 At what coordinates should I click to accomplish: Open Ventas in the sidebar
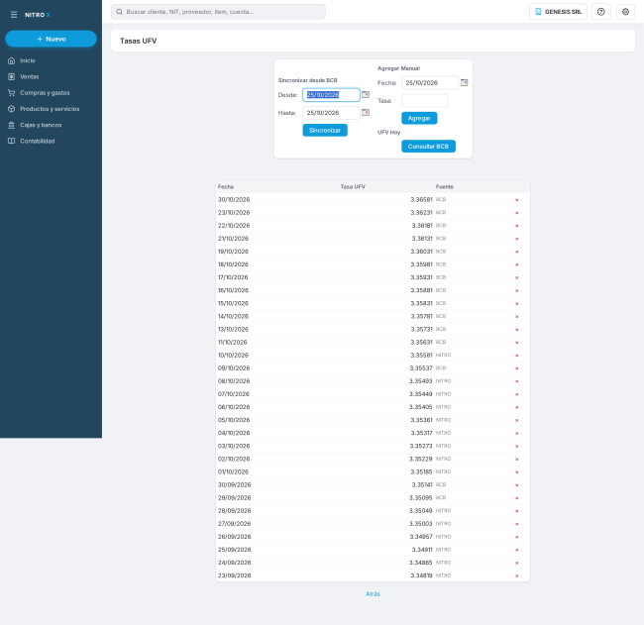click(29, 77)
